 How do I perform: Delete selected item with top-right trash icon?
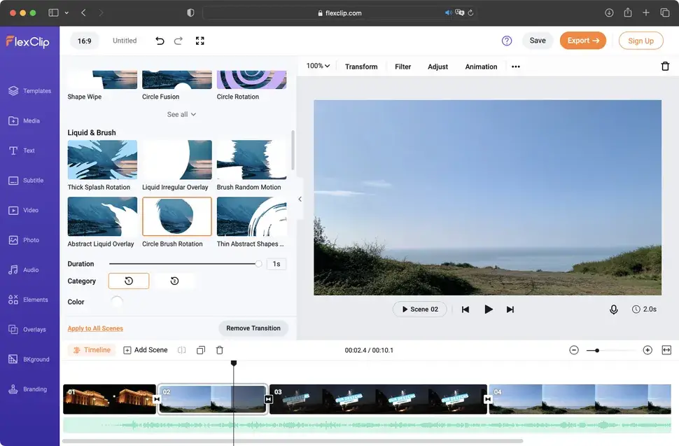point(665,67)
